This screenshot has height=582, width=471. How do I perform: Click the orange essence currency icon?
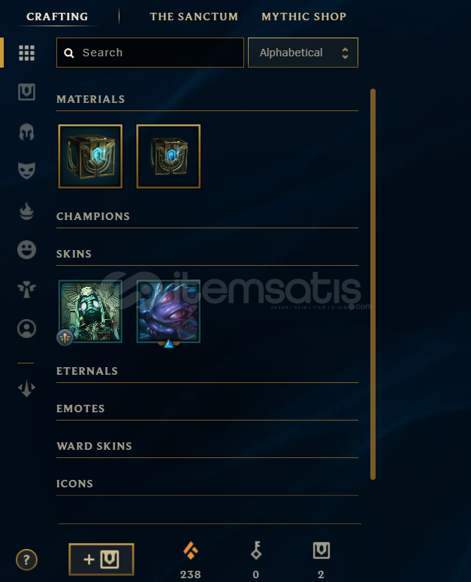pos(191,550)
